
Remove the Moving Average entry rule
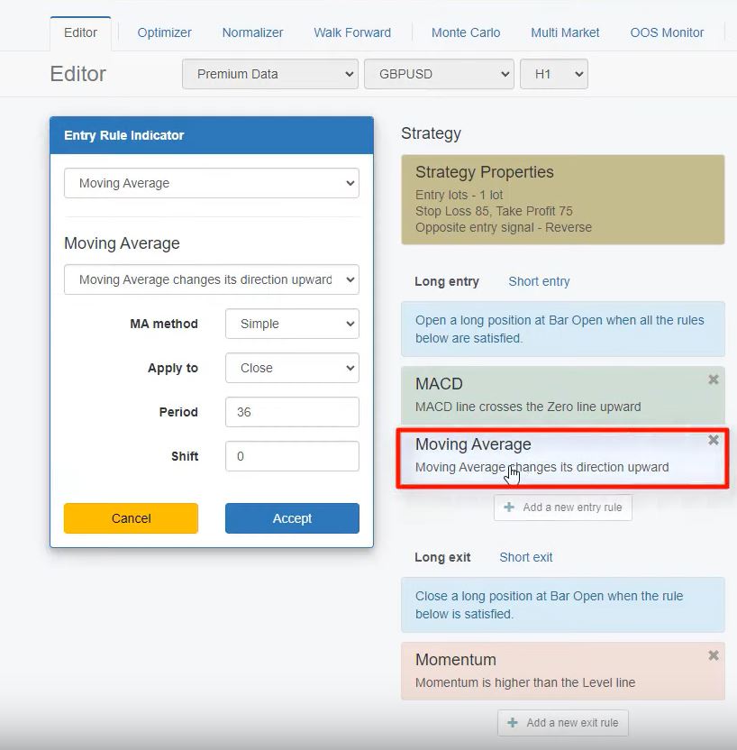pos(713,440)
